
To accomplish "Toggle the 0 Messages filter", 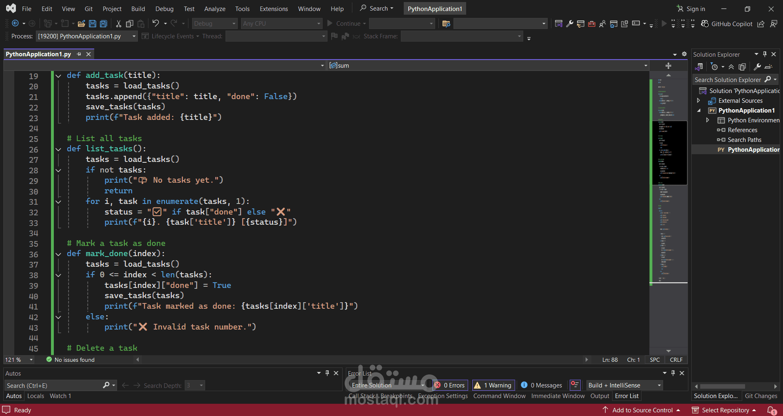I will click(x=542, y=385).
